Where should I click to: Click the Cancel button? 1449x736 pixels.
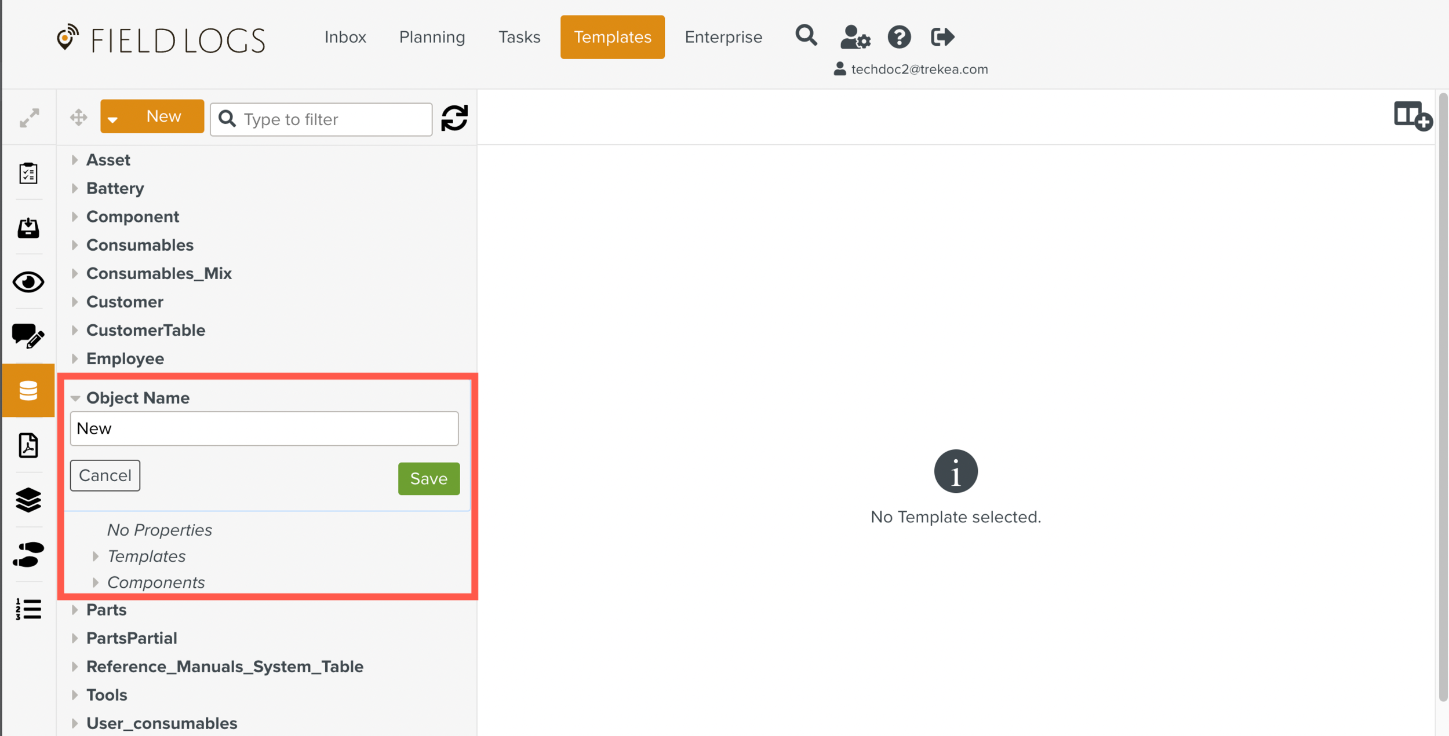105,475
